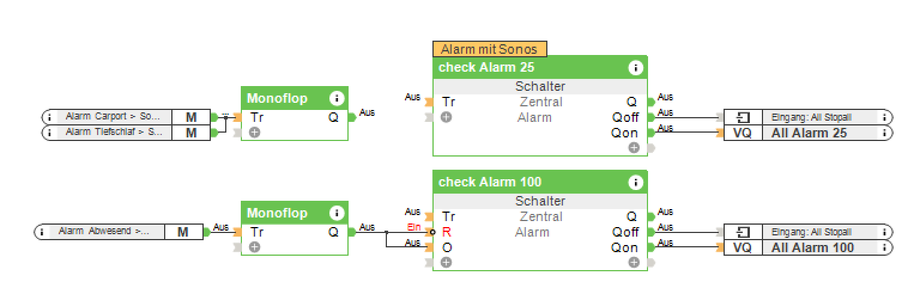Add output on check Alarm 100 plus
Viewport: 914px width, 288px height.
(634, 262)
